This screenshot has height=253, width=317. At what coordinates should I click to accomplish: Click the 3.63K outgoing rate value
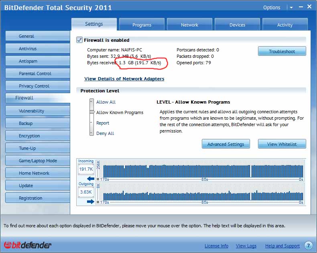pyautogui.click(x=86, y=192)
